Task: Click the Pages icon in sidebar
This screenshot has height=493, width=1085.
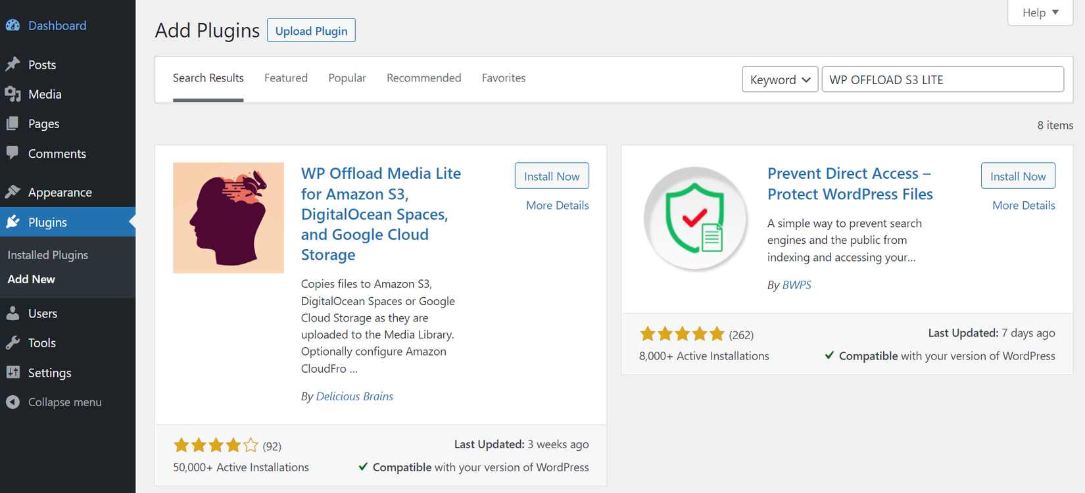Action: (x=12, y=124)
